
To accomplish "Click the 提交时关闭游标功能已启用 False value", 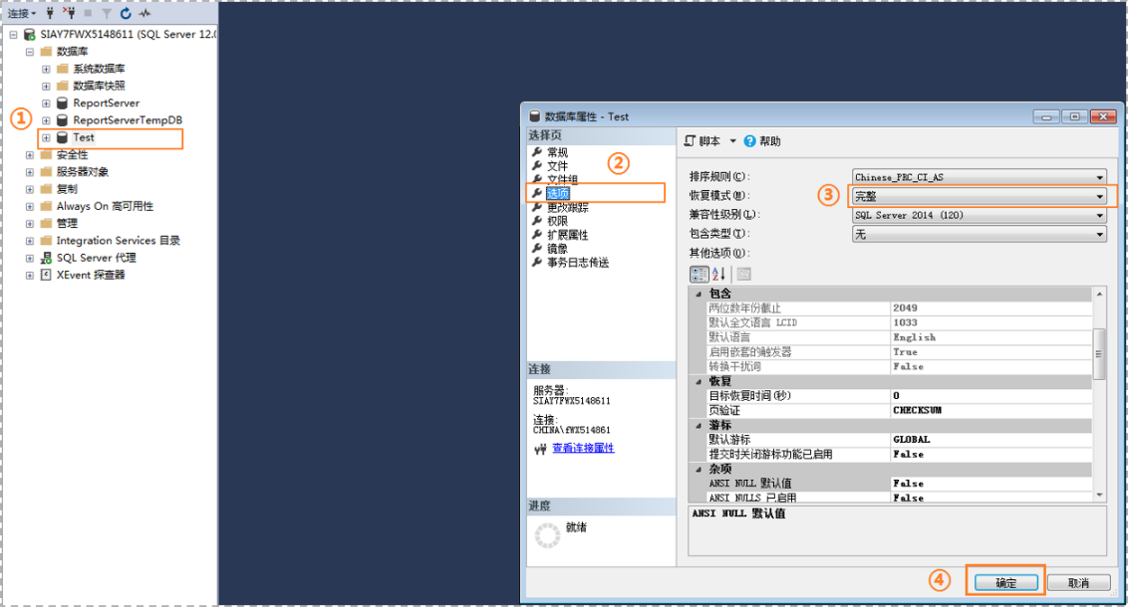I will [x=991, y=454].
